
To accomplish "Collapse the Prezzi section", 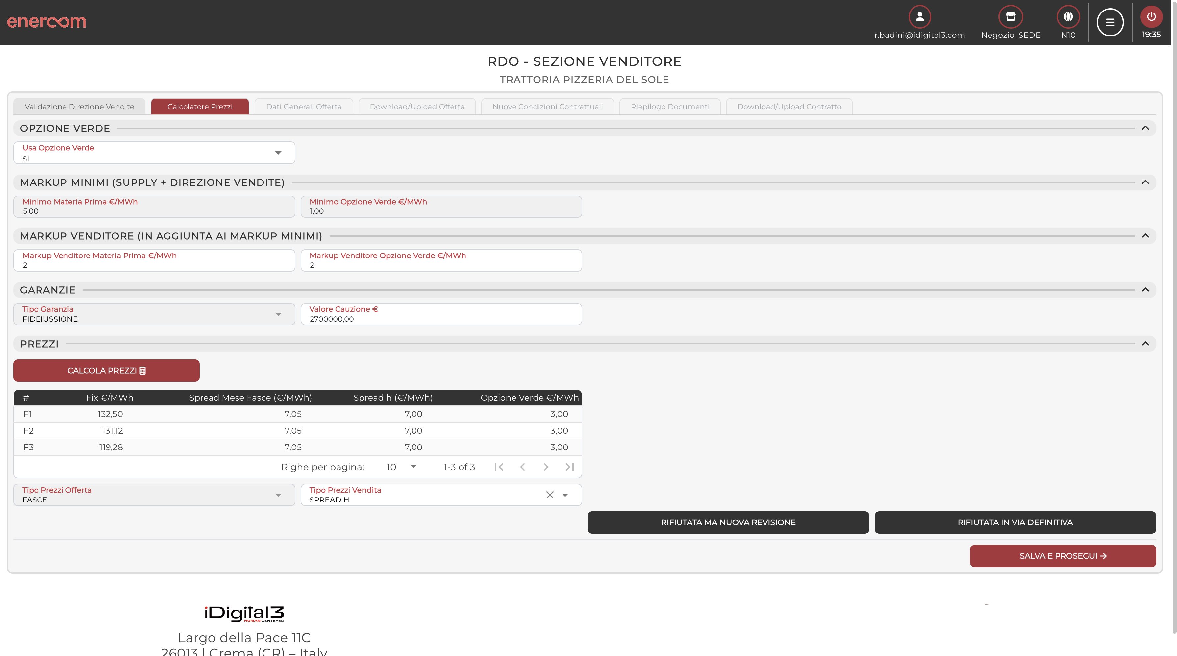I will pyautogui.click(x=1145, y=344).
